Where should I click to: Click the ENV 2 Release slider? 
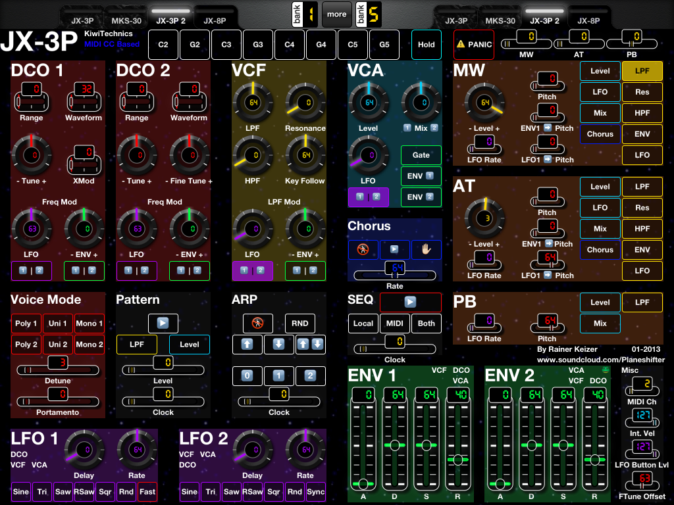(595, 438)
